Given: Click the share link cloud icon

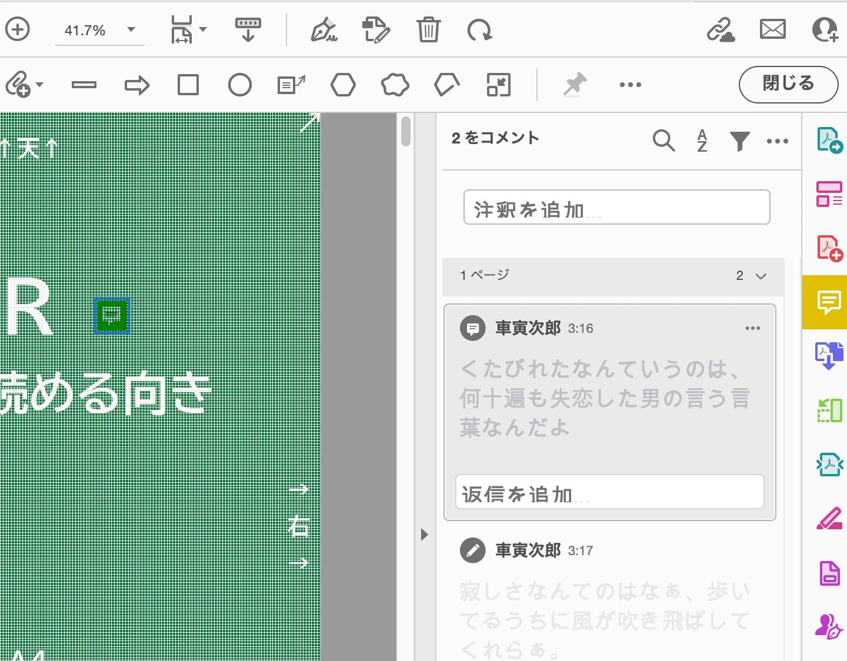Looking at the screenshot, I should (x=721, y=29).
